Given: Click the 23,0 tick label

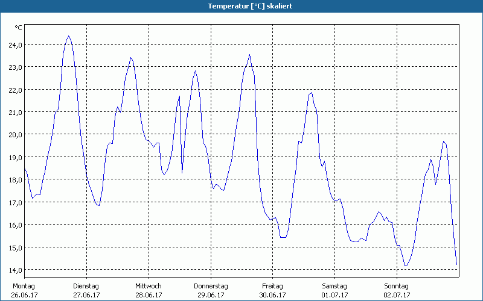Looking at the screenshot, I should 15,67.
